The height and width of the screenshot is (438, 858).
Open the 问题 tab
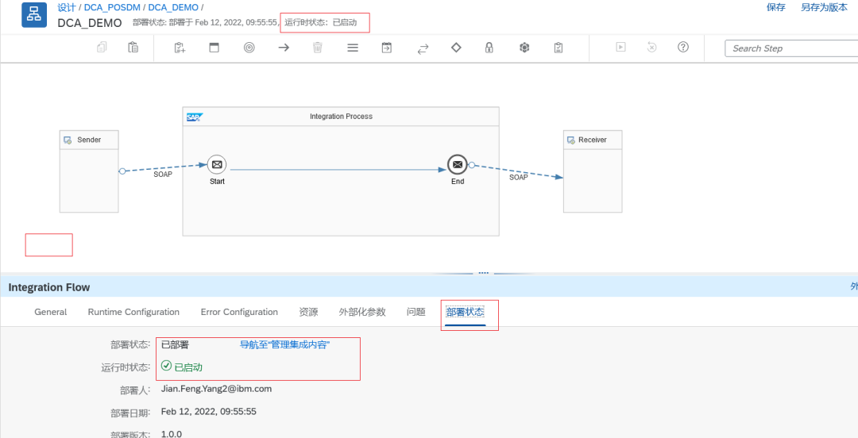(x=415, y=312)
